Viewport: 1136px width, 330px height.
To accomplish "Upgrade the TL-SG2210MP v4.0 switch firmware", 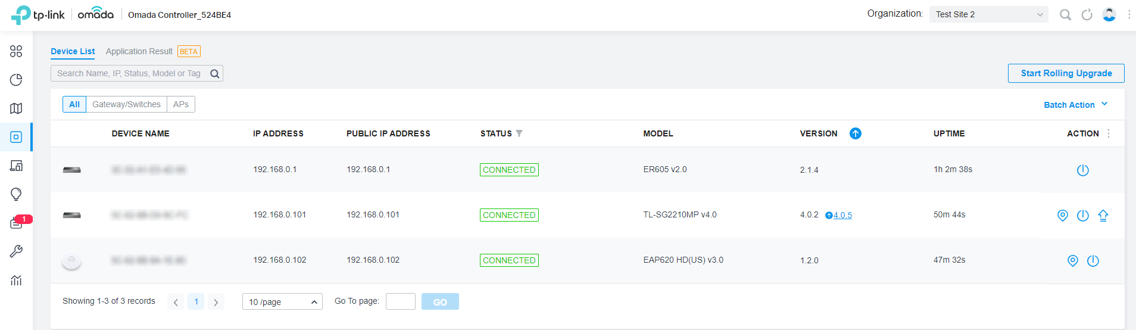I will coord(1103,216).
